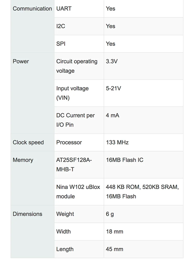
Task: Click the Communication category cell
Action: [x=32, y=9]
